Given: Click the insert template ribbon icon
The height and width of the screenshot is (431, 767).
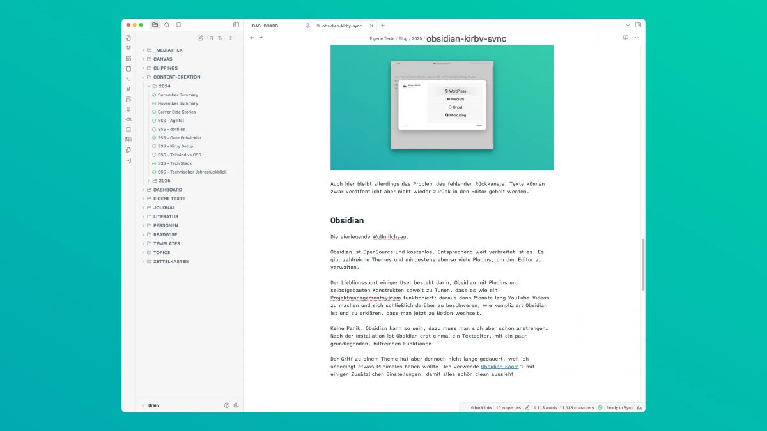Looking at the screenshot, I should coord(128,99).
